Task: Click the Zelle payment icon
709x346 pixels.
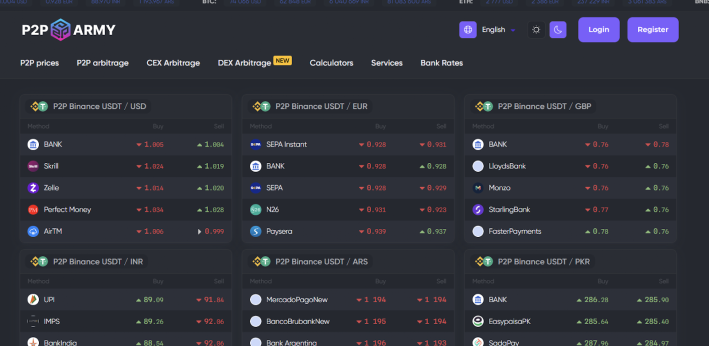Action: click(33, 188)
